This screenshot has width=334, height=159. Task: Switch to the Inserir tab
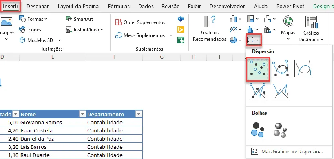pyautogui.click(x=11, y=7)
